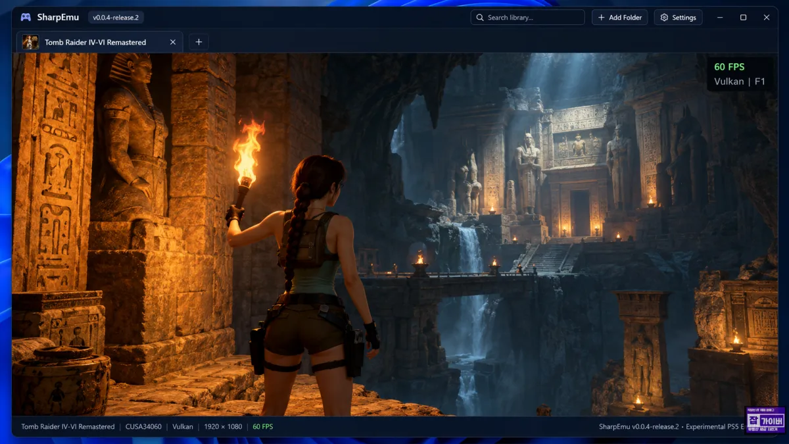Click green 60 FPS status bar value
Viewport: 789px width, 444px height.
click(x=263, y=426)
